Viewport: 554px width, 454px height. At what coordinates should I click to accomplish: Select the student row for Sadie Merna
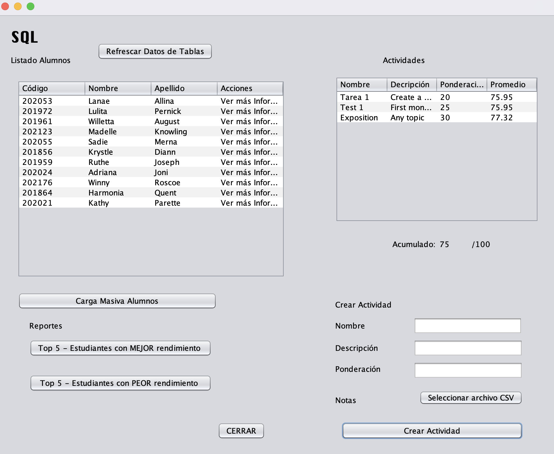[x=127, y=142]
